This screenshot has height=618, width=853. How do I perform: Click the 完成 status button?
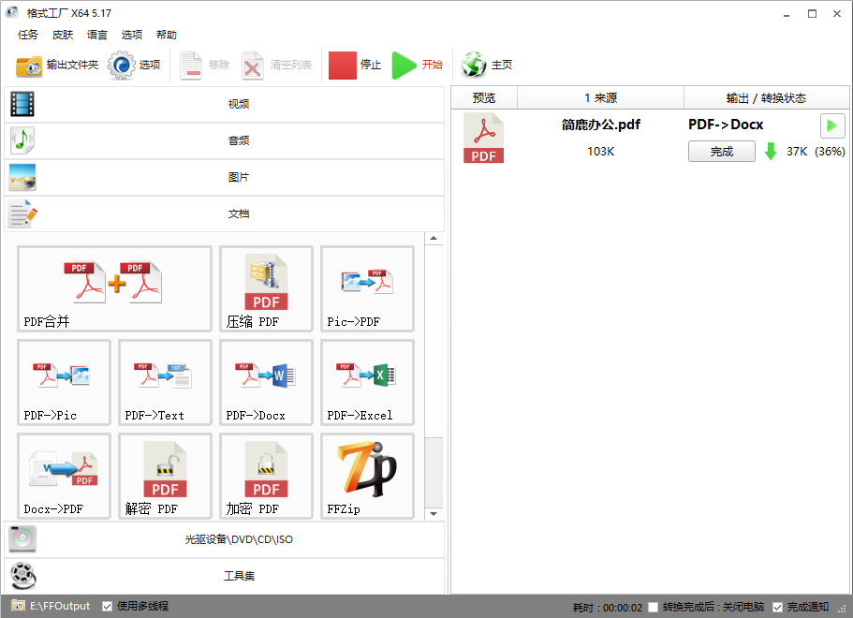click(721, 152)
